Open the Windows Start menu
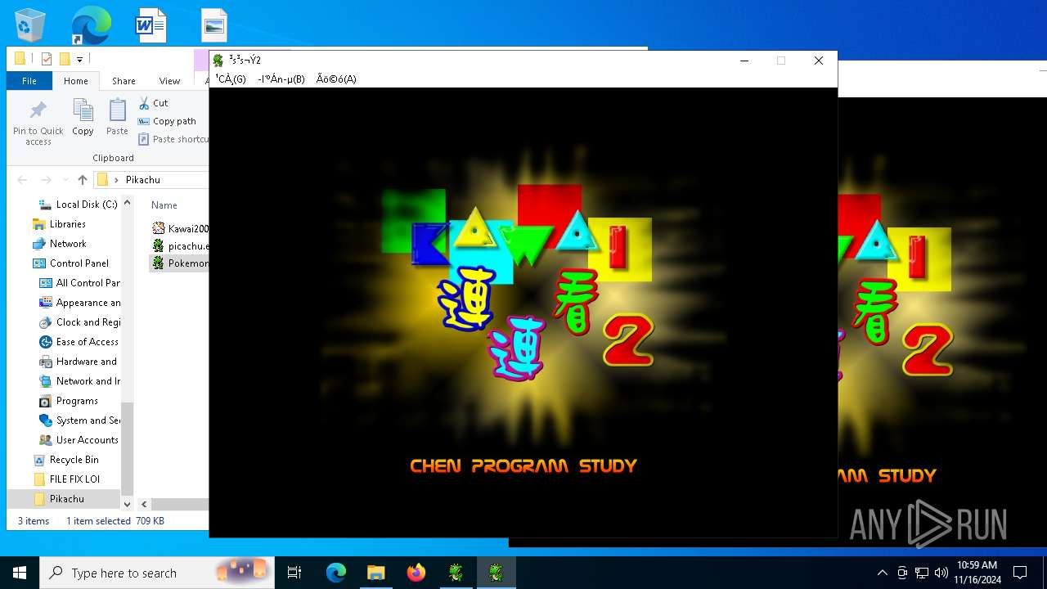Viewport: 1047px width, 589px height. point(20,573)
